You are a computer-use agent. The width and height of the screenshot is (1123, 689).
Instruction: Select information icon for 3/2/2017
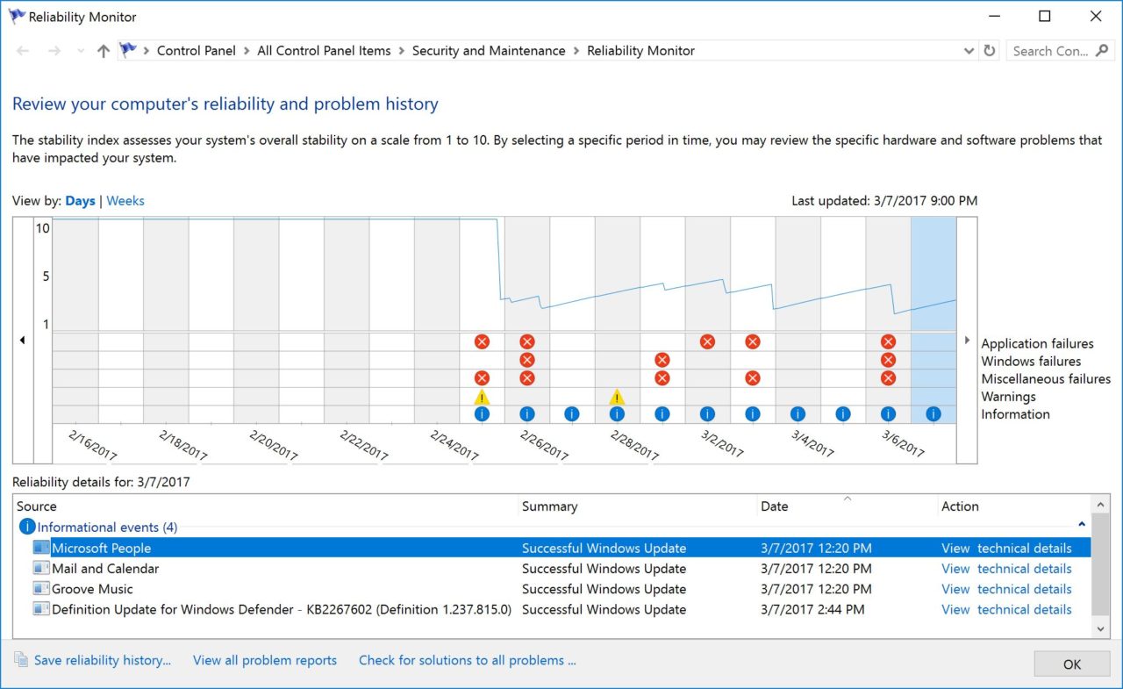pos(707,414)
